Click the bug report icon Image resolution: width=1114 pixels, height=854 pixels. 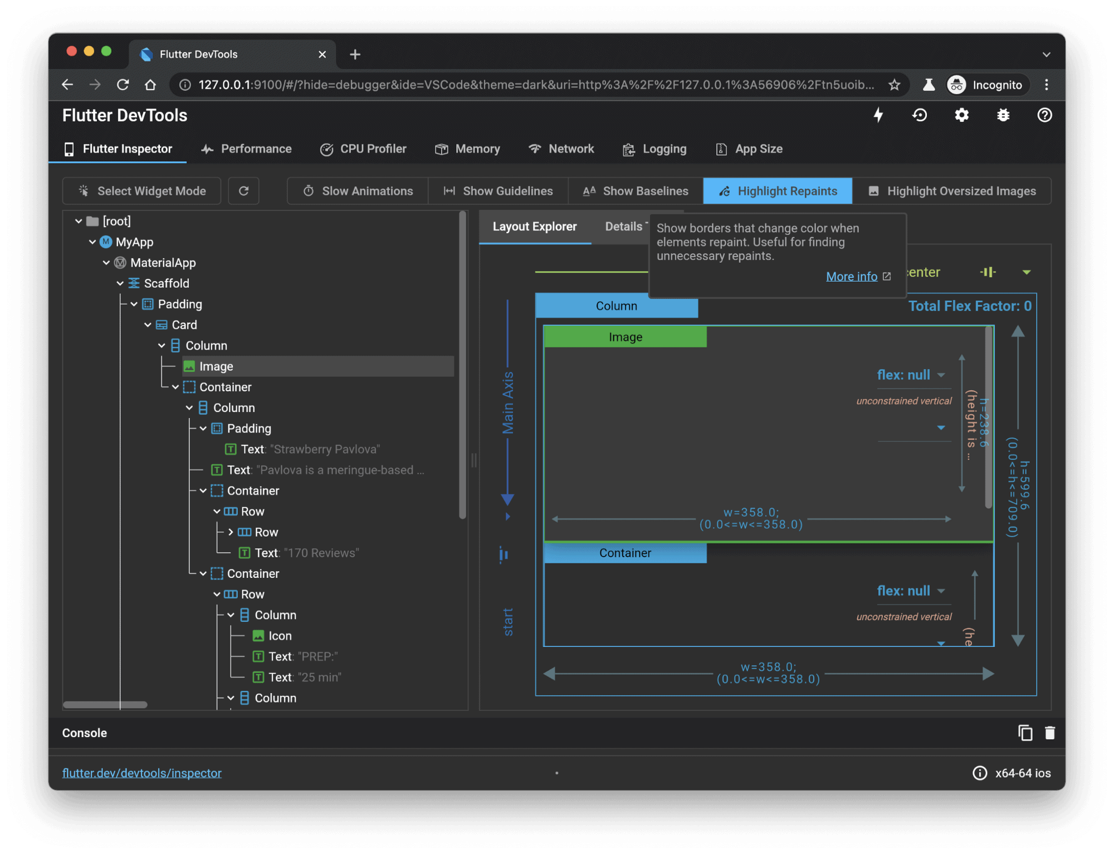point(1003,115)
